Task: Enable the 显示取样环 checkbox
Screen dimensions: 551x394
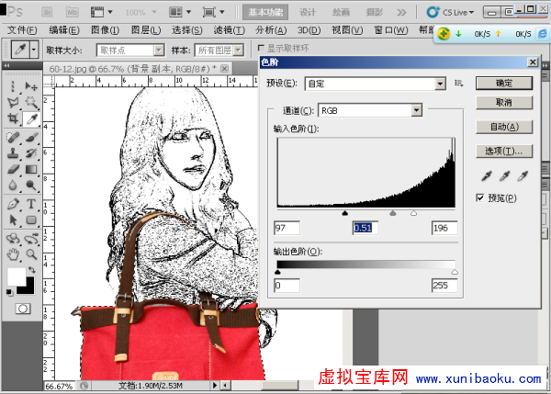Action: tap(261, 49)
